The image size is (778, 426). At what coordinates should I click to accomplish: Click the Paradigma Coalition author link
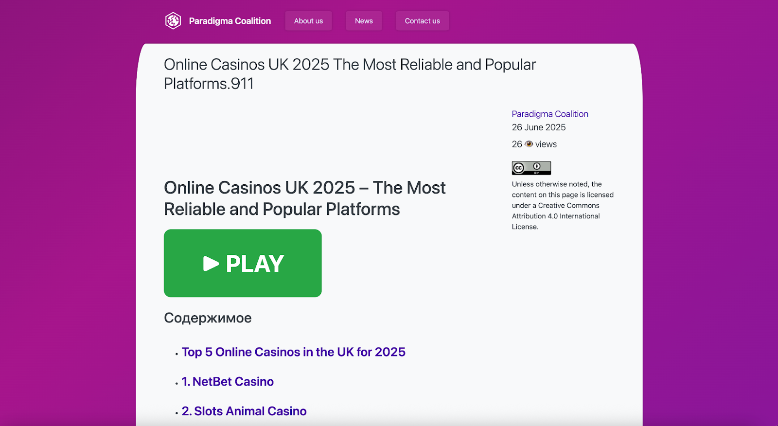[x=550, y=114]
